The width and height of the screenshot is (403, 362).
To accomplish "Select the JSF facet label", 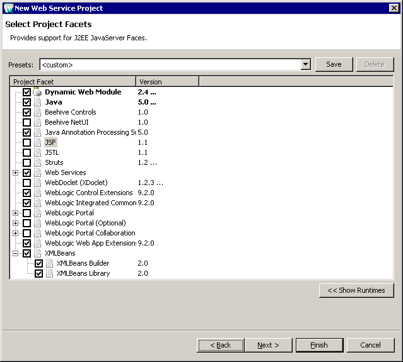I will tap(50, 142).
